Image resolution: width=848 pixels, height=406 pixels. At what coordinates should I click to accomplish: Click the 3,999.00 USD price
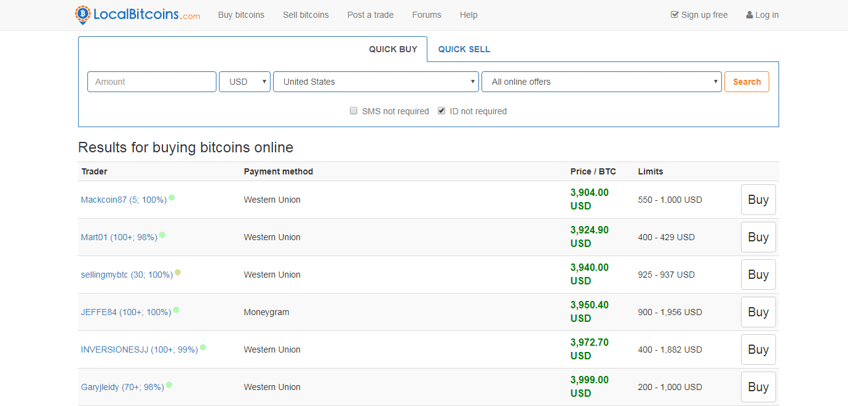pos(590,386)
